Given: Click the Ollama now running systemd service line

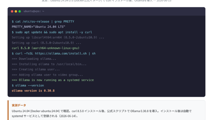Looking at the screenshot, I should tap(53, 80).
